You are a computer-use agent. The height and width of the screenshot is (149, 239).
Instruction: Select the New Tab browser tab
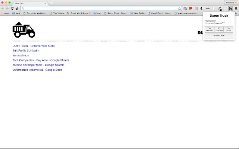[x=30, y=3]
